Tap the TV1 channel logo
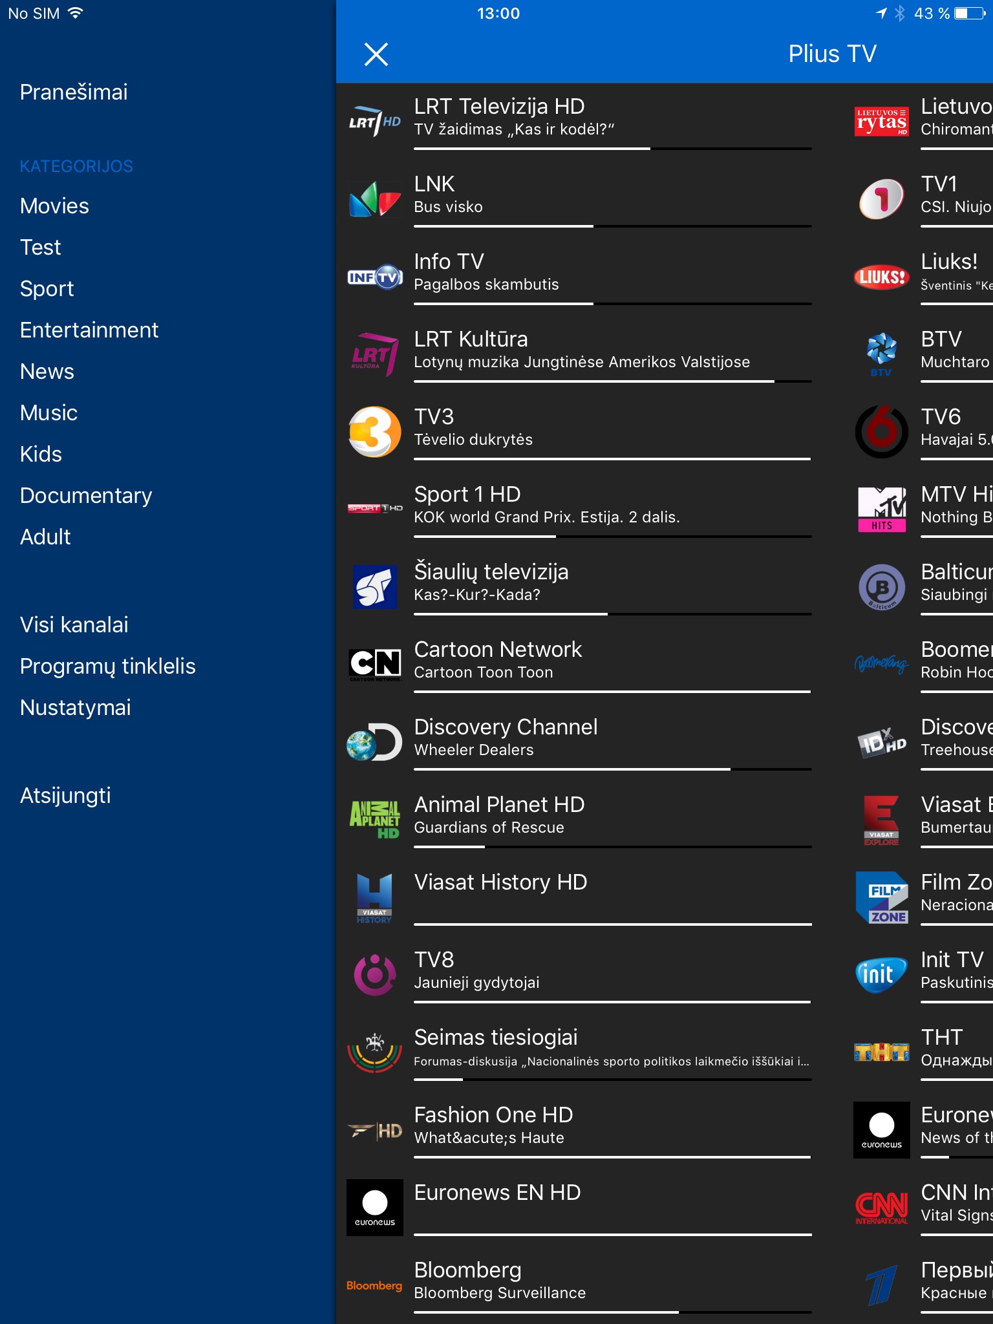 click(x=882, y=199)
